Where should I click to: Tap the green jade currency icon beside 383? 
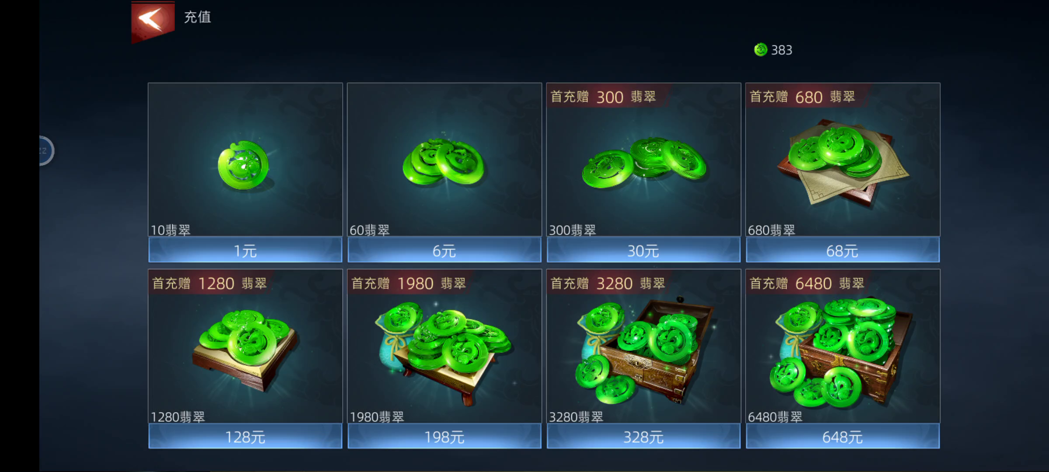[761, 50]
